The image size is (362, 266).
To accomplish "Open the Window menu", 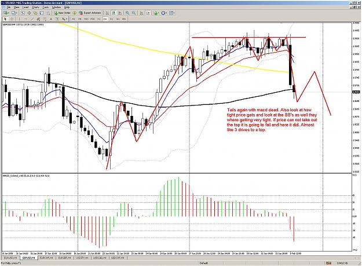I will point(56,8).
